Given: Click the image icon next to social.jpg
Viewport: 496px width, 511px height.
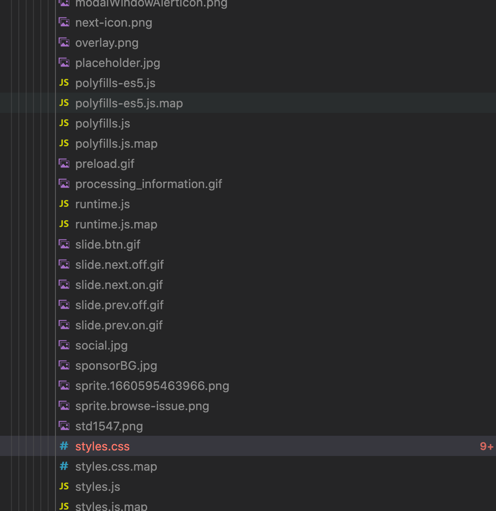Looking at the screenshot, I should [x=64, y=345].
